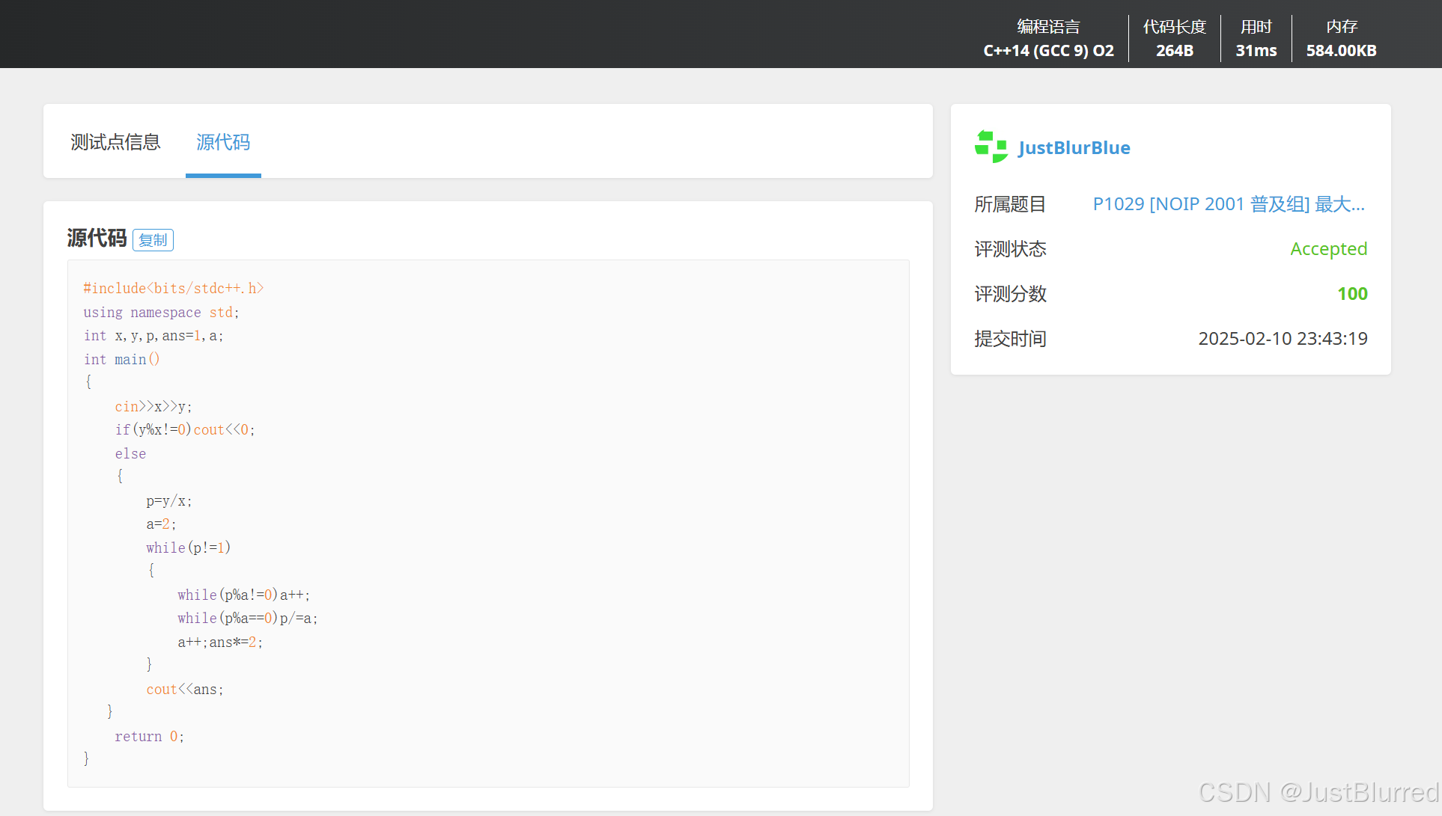The width and height of the screenshot is (1442, 816).
Task: Click the 所属题目 label
Action: click(x=1009, y=204)
